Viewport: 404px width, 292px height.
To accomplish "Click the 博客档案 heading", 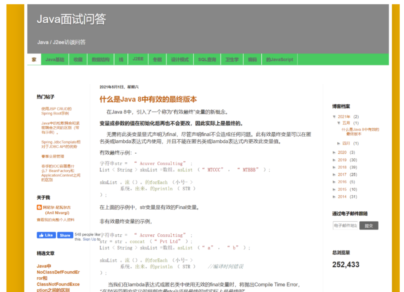I will pos(341,106).
